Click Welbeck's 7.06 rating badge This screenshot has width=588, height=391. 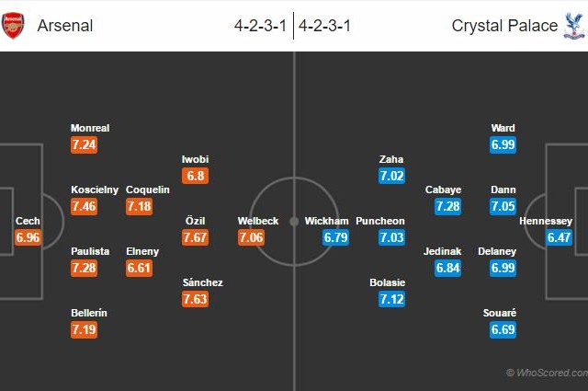click(252, 237)
